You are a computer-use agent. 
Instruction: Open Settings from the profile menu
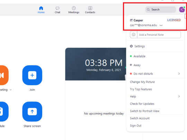[x=155, y=46]
